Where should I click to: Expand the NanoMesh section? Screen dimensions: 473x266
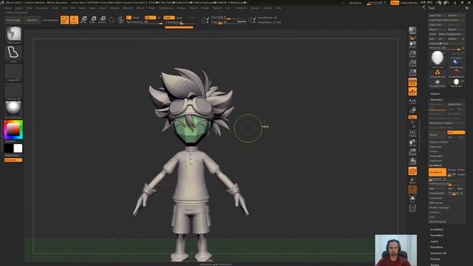point(437,235)
